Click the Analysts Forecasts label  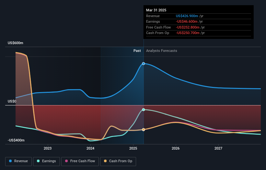point(161,51)
